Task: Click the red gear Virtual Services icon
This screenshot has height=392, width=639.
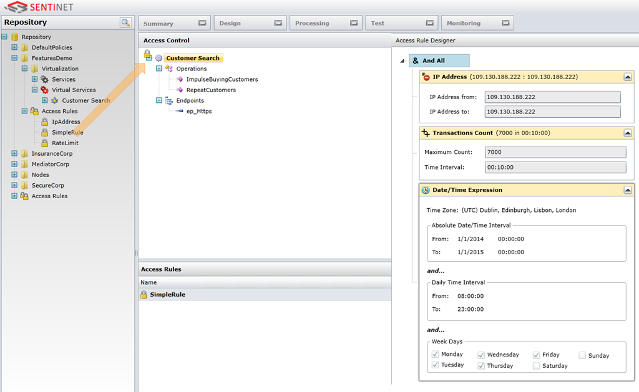Action: pyautogui.click(x=44, y=90)
